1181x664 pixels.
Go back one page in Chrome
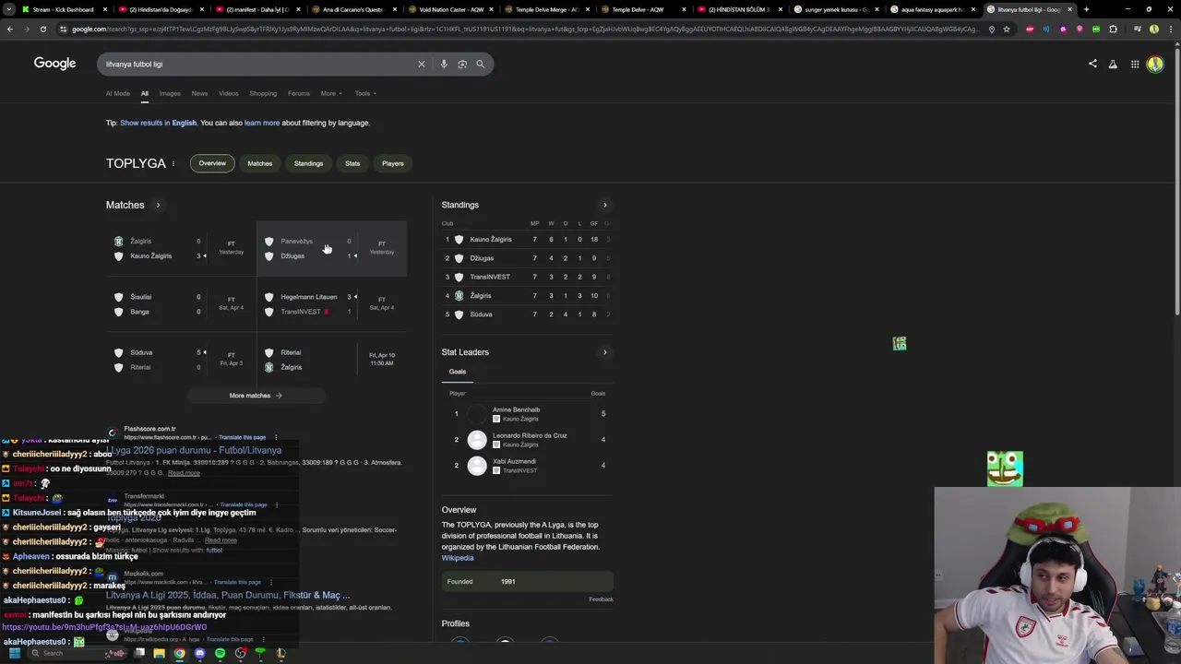click(9, 29)
